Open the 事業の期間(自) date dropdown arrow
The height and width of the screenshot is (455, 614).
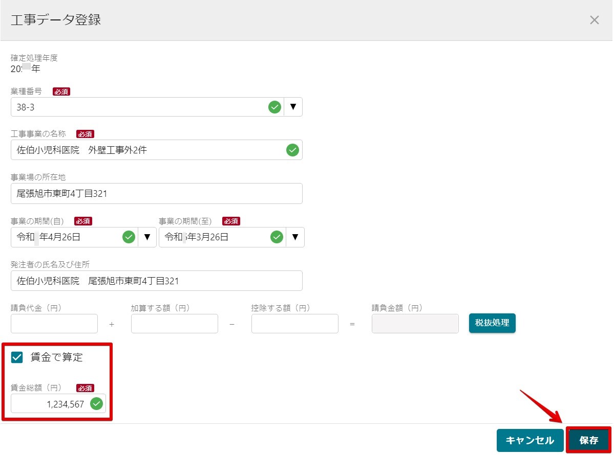click(147, 237)
